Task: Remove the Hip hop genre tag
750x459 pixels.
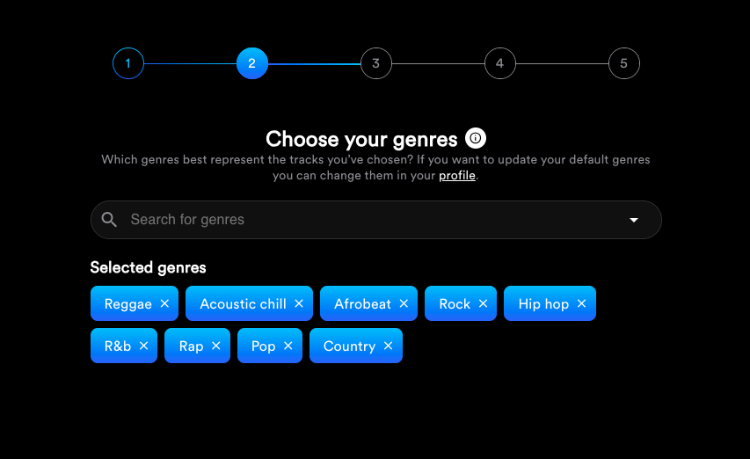Action: click(x=582, y=303)
